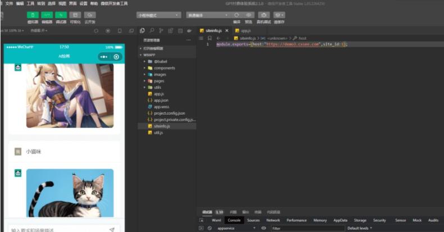
Task: Open app.json in the file tree
Action: 161,100
